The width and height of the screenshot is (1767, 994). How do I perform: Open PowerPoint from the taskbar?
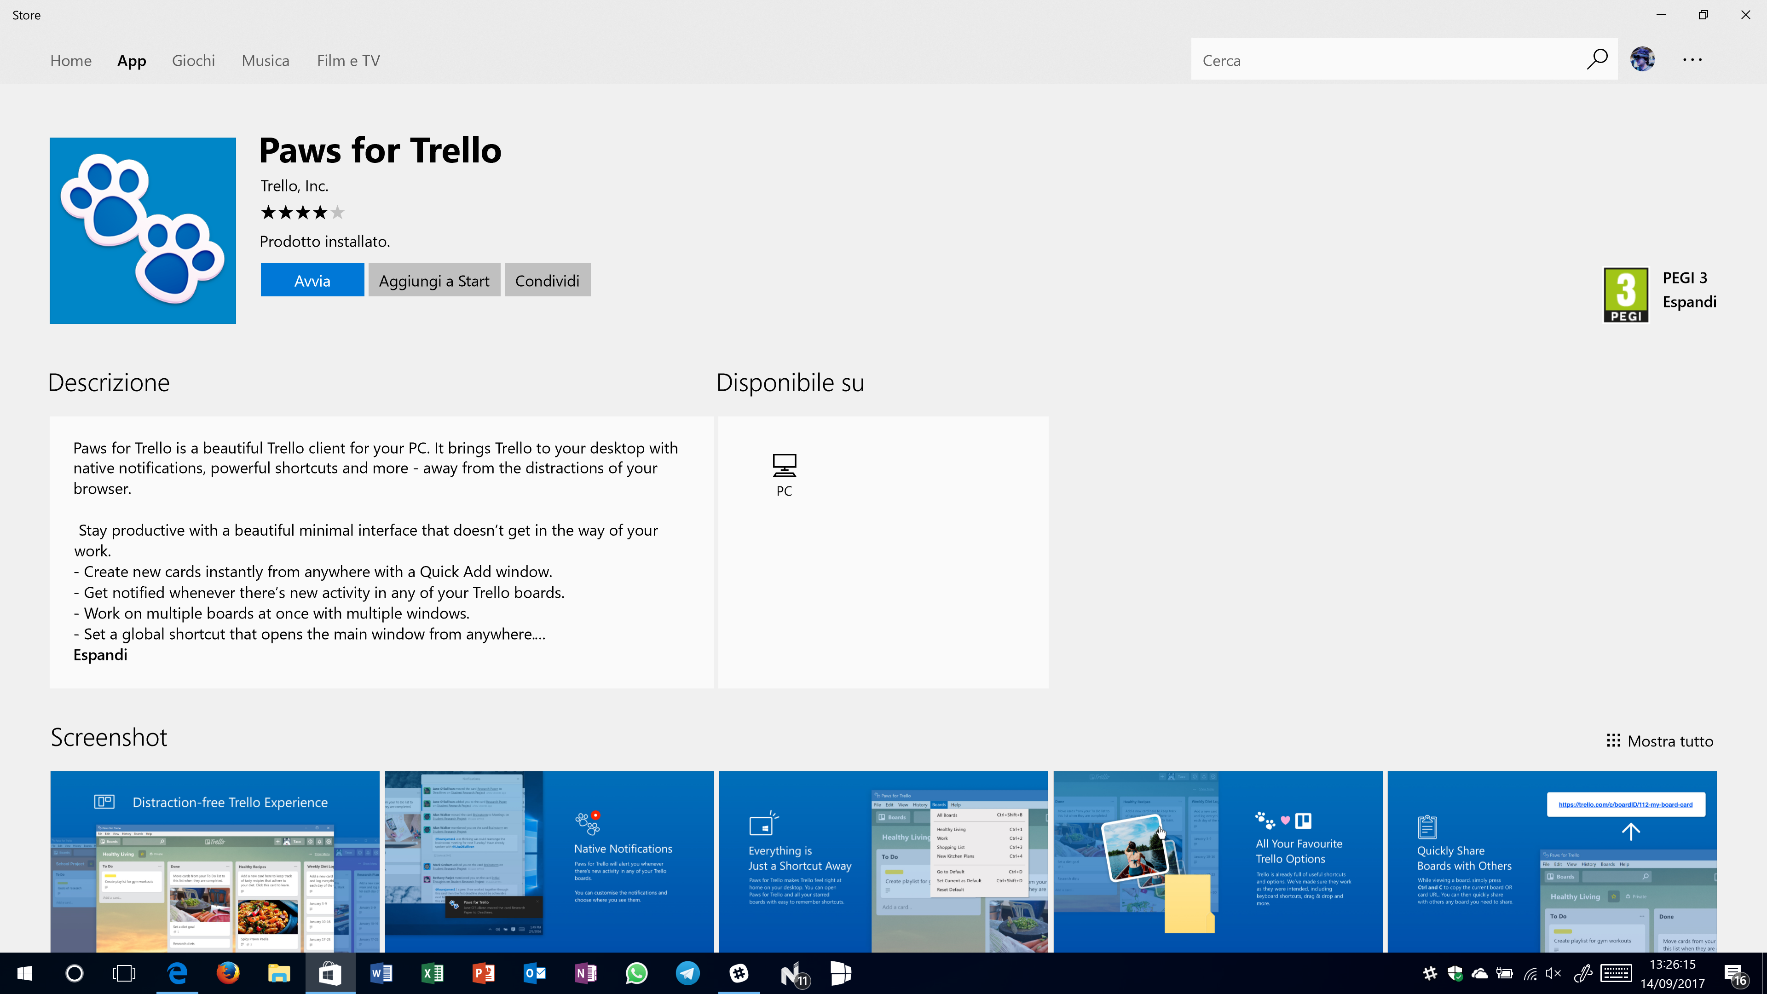[484, 973]
